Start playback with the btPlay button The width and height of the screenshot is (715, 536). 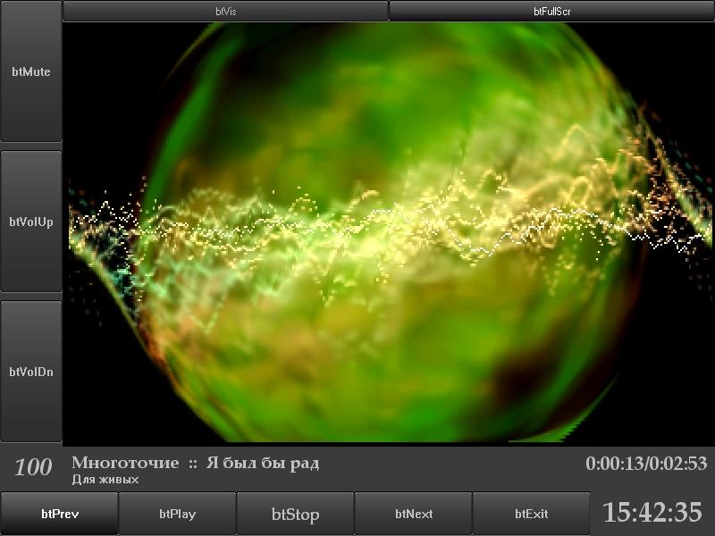177,514
